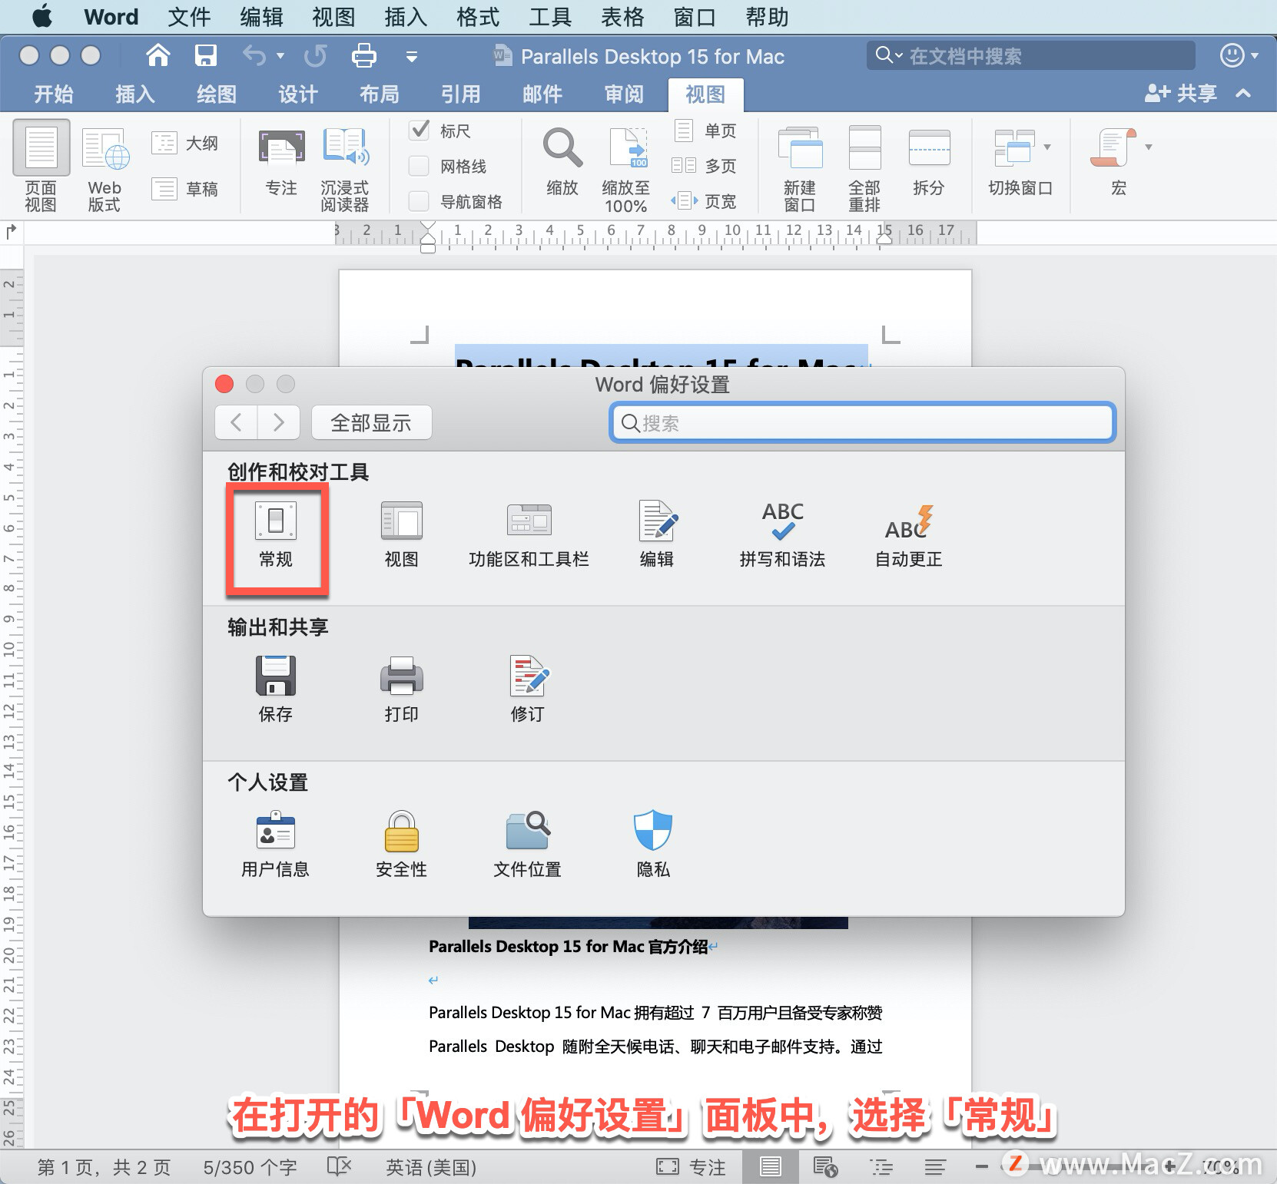Click the 全部显示 button

[x=371, y=422]
